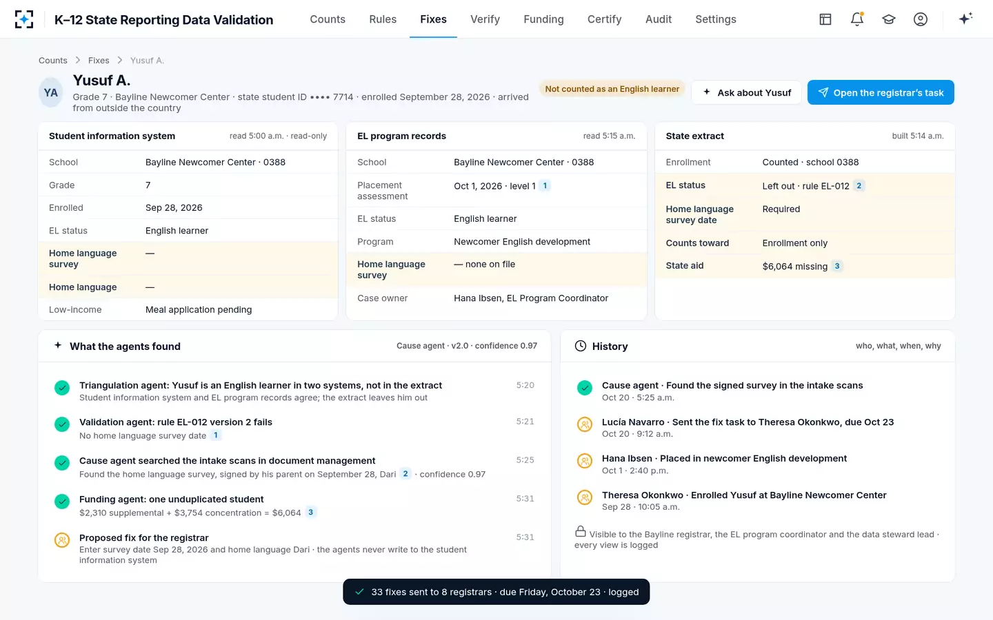Click Newcomer English development program value
This screenshot has width=993, height=620.
pyautogui.click(x=522, y=242)
